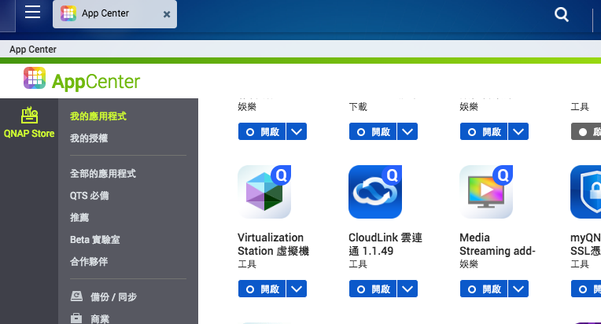Expand dropdown of first 娛樂 app in top row
The height and width of the screenshot is (324, 601).
click(297, 132)
